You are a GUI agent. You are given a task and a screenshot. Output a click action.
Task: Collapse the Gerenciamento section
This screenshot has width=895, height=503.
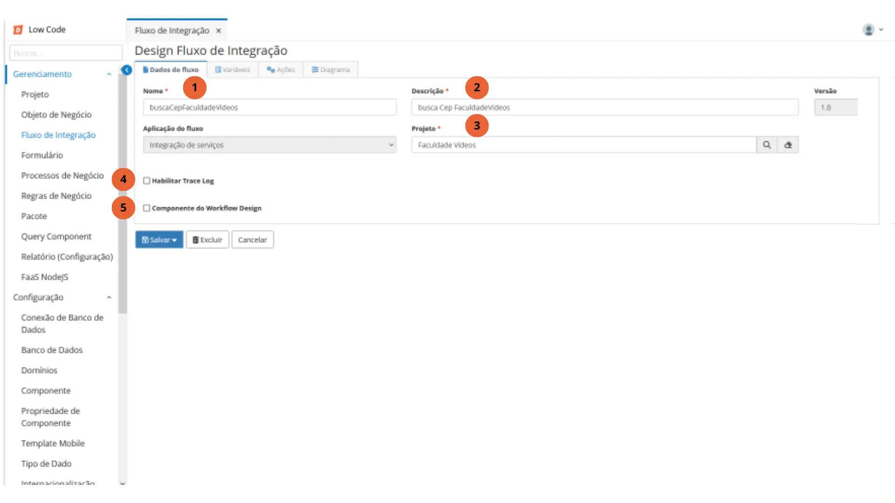pyautogui.click(x=109, y=74)
